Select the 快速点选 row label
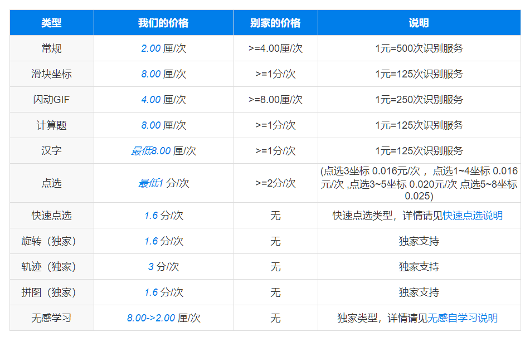Image resolution: width=530 pixels, height=337 pixels. (x=51, y=216)
